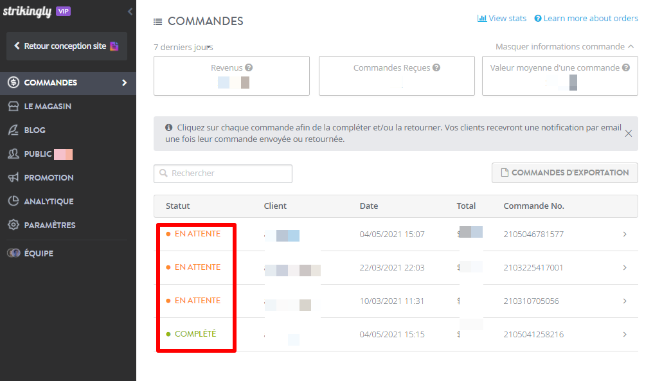
Task: Collapse the dark sidebar panel
Action: (129, 11)
